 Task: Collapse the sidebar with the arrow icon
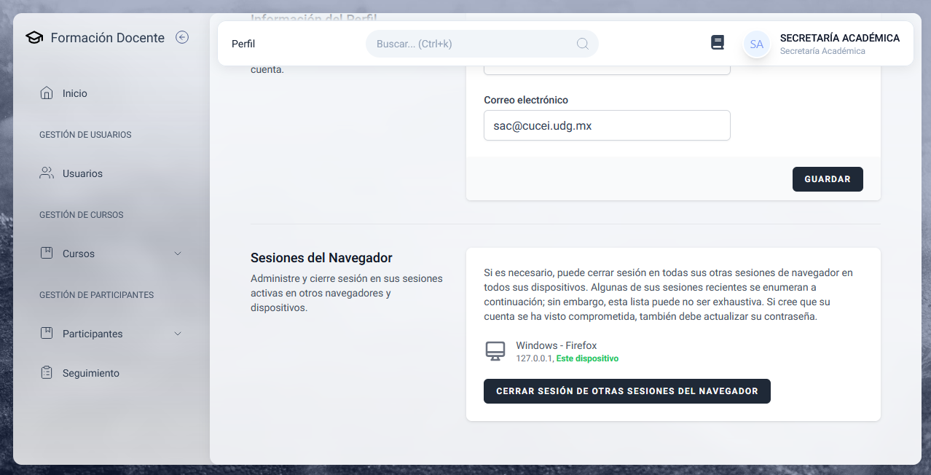(182, 37)
